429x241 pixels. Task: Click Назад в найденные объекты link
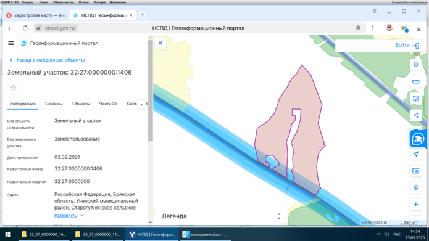click(47, 60)
